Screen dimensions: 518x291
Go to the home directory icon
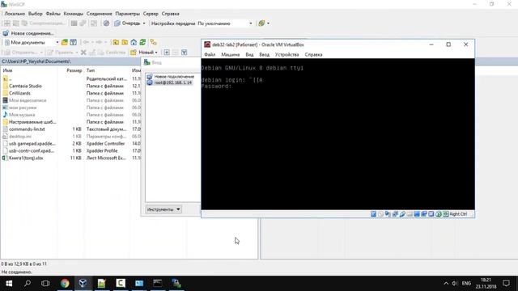[x=134, y=42]
